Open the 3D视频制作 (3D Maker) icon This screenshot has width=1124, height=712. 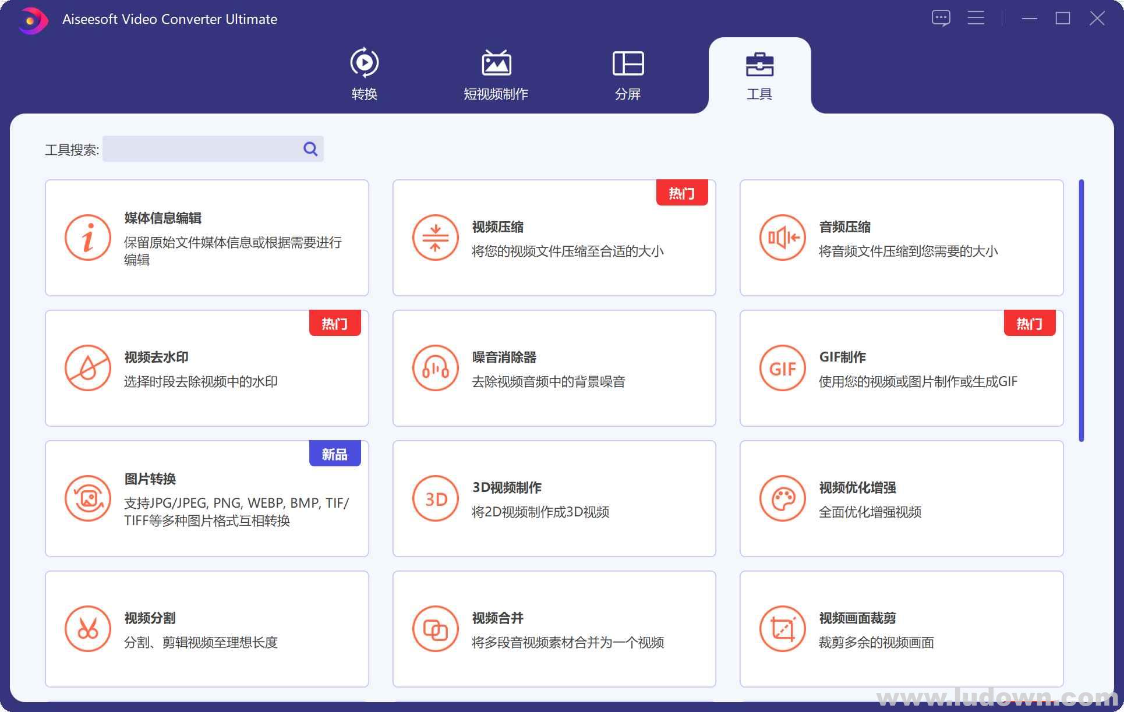coord(435,498)
